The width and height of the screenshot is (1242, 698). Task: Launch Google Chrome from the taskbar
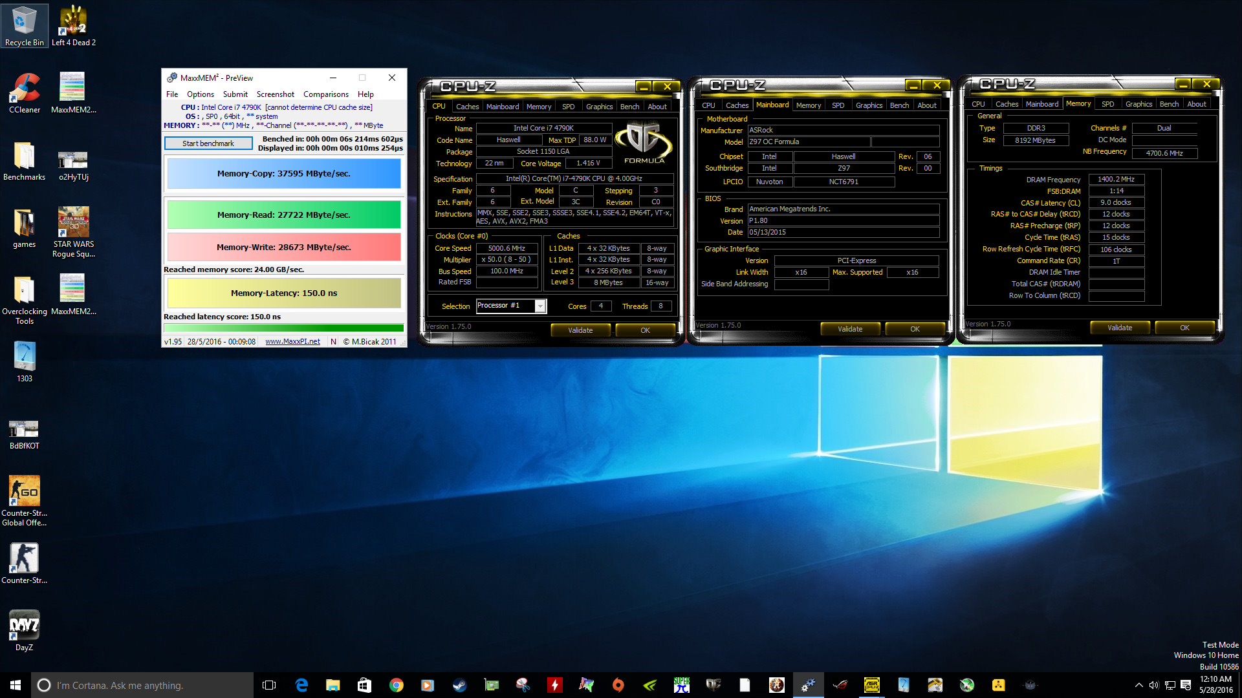pos(396,685)
